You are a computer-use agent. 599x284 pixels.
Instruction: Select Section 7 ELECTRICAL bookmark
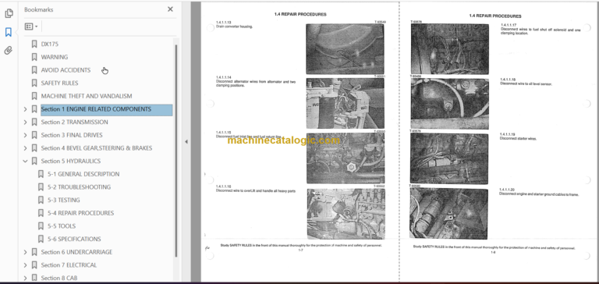pos(69,265)
